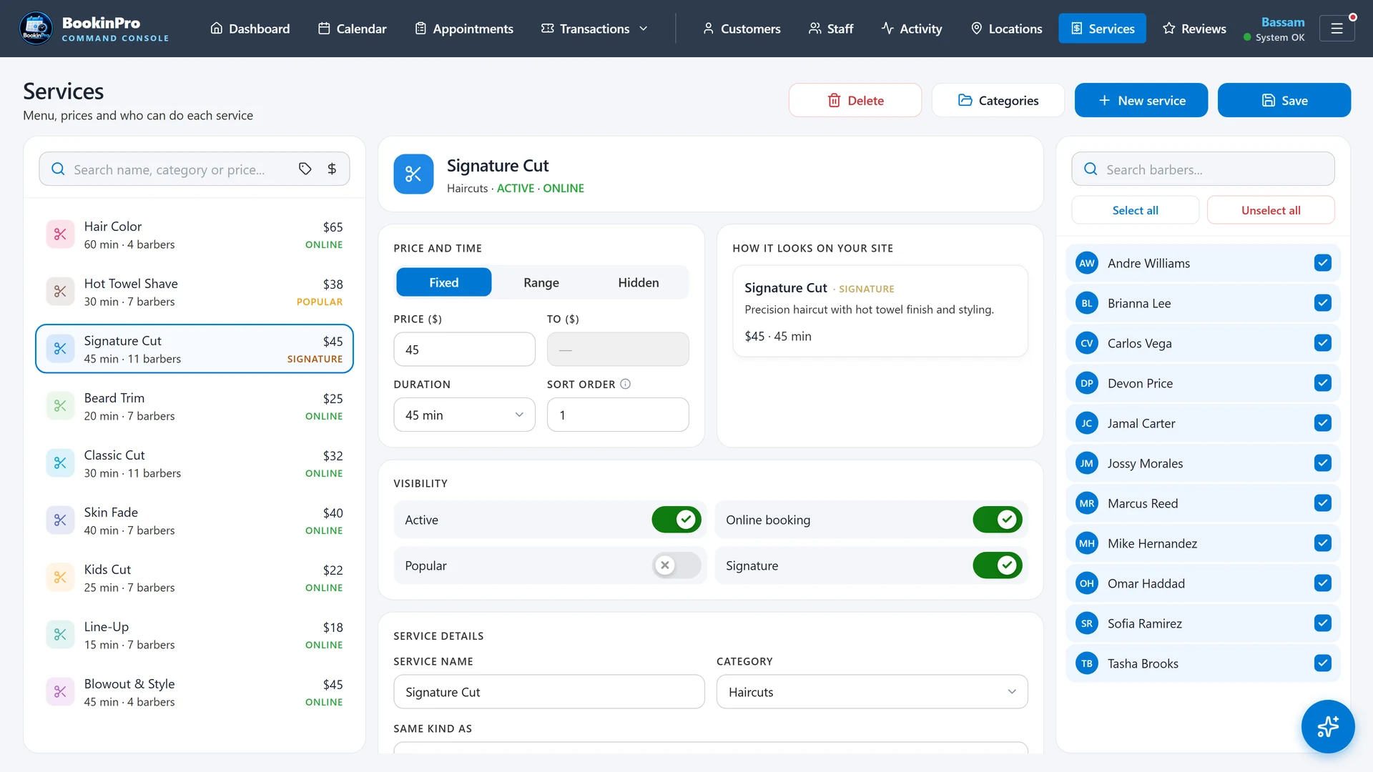Expand the Transactions menu
The image size is (1373, 772).
tap(595, 29)
